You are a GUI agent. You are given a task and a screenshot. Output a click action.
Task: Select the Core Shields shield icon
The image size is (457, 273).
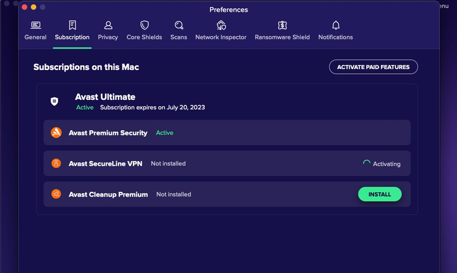click(x=144, y=24)
